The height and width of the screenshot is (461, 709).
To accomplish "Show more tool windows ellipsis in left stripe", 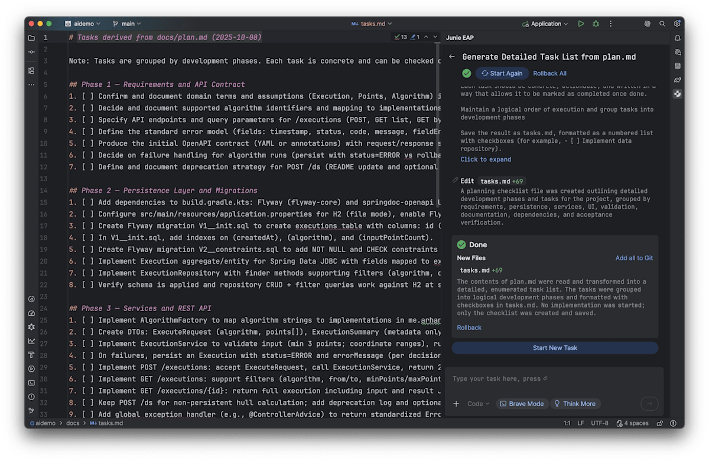I will [31, 85].
